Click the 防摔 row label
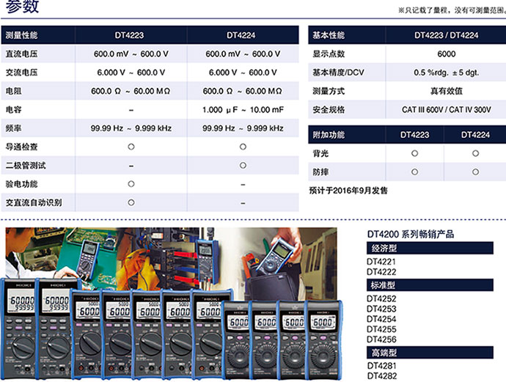Screen dimensions: 506x382 pos(320,172)
